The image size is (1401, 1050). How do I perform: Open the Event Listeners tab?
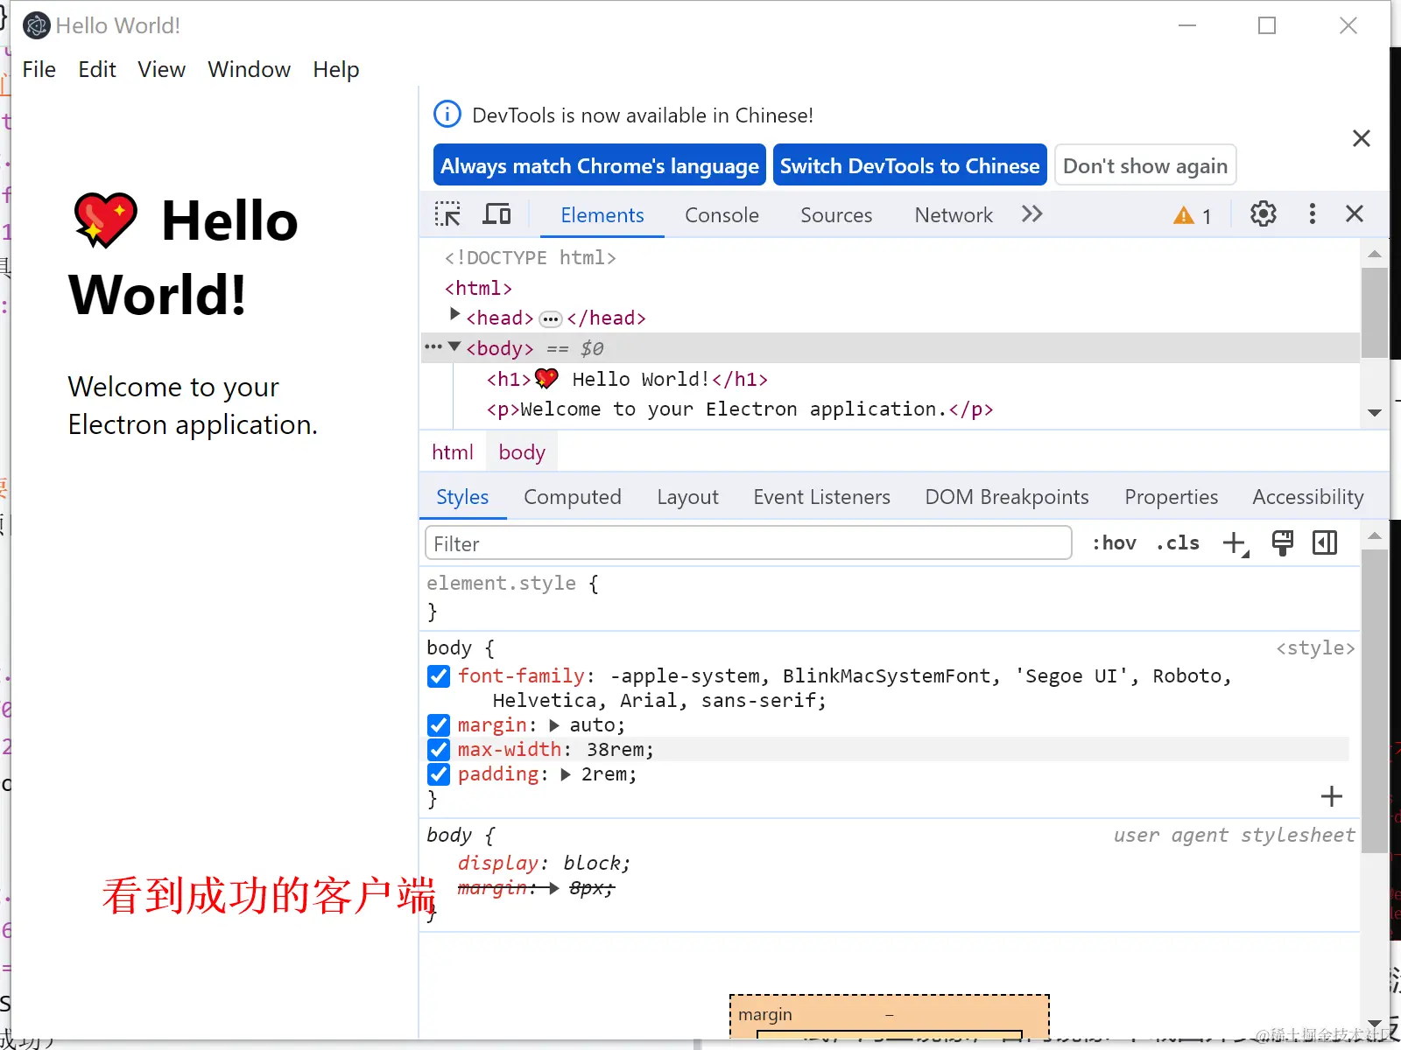[x=822, y=497]
